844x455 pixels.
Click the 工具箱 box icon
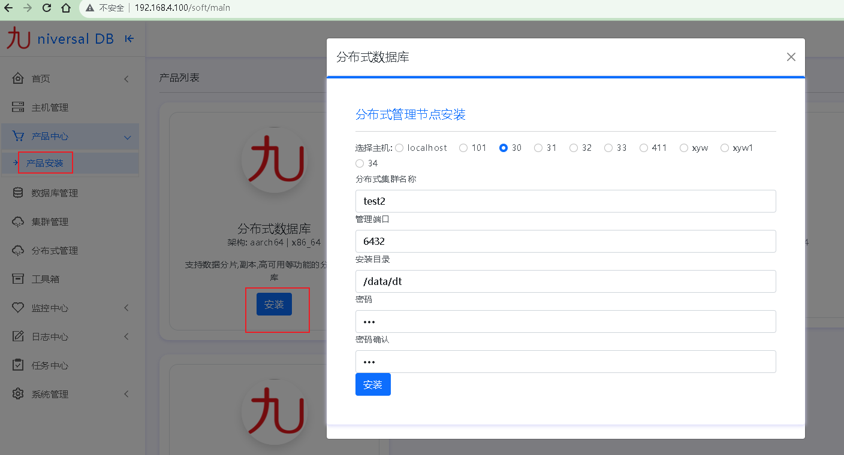(19, 279)
